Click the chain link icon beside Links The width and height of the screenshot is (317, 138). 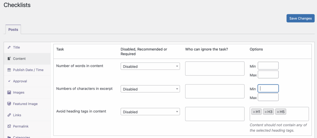pyautogui.click(x=9, y=115)
